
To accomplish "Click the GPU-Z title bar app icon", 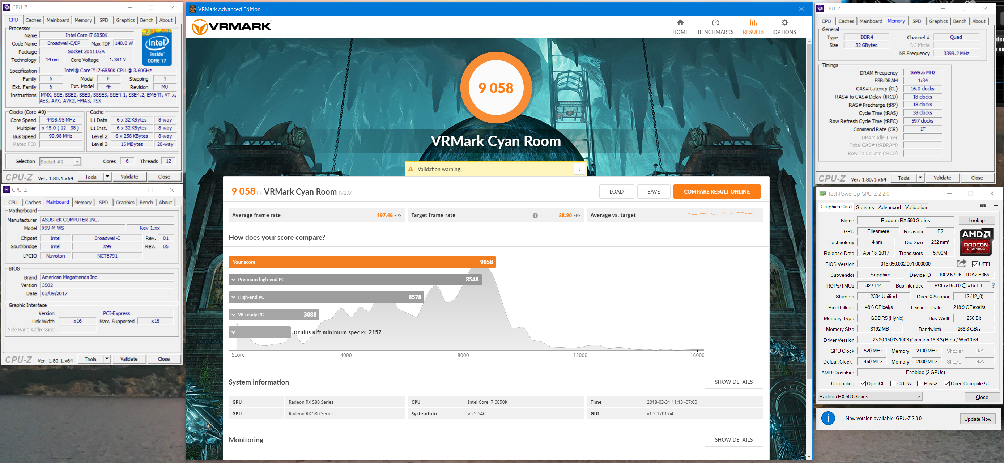I will click(822, 194).
